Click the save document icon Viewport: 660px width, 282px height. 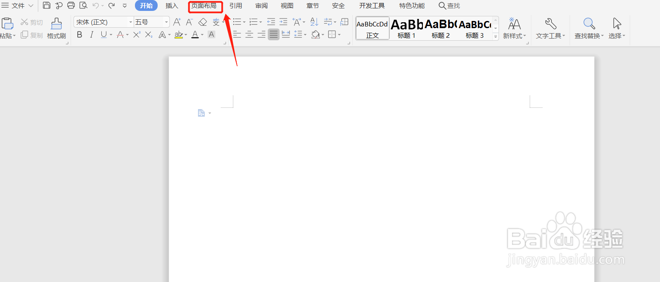[47, 5]
